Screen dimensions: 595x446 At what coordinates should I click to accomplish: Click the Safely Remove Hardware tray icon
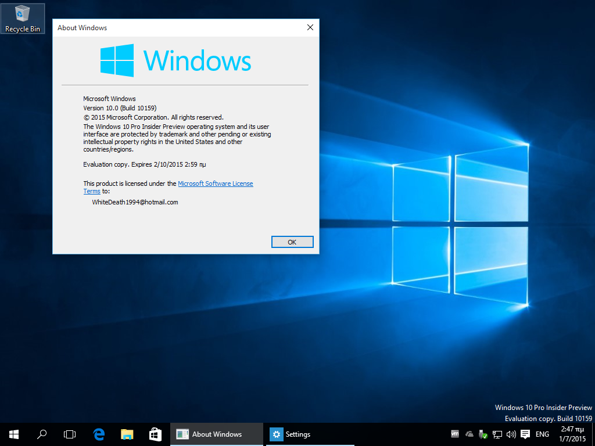click(x=483, y=434)
